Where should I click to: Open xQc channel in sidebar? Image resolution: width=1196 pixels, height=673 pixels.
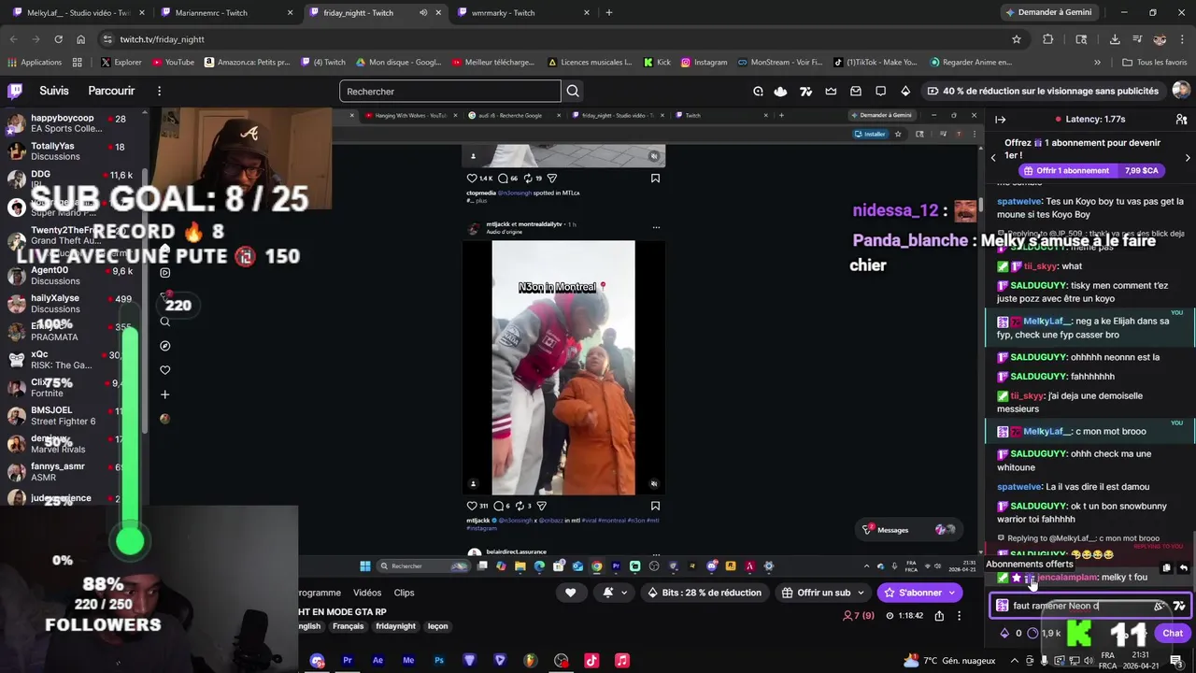(73, 360)
